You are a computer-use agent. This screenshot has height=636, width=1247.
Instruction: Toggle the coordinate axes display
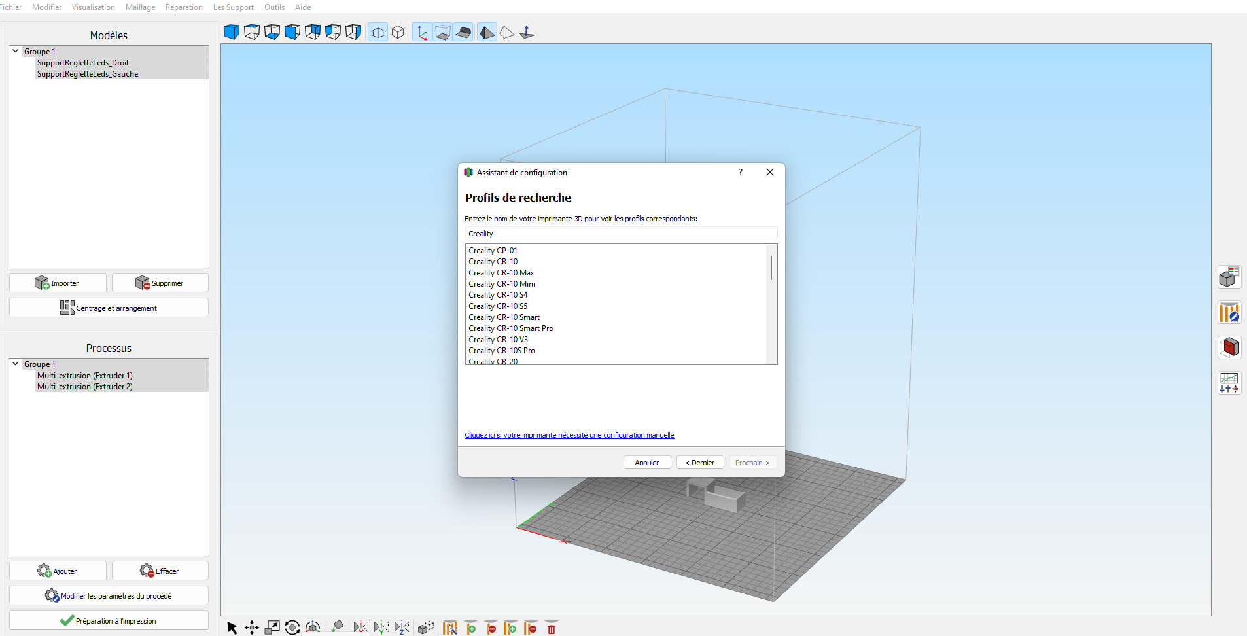[423, 32]
